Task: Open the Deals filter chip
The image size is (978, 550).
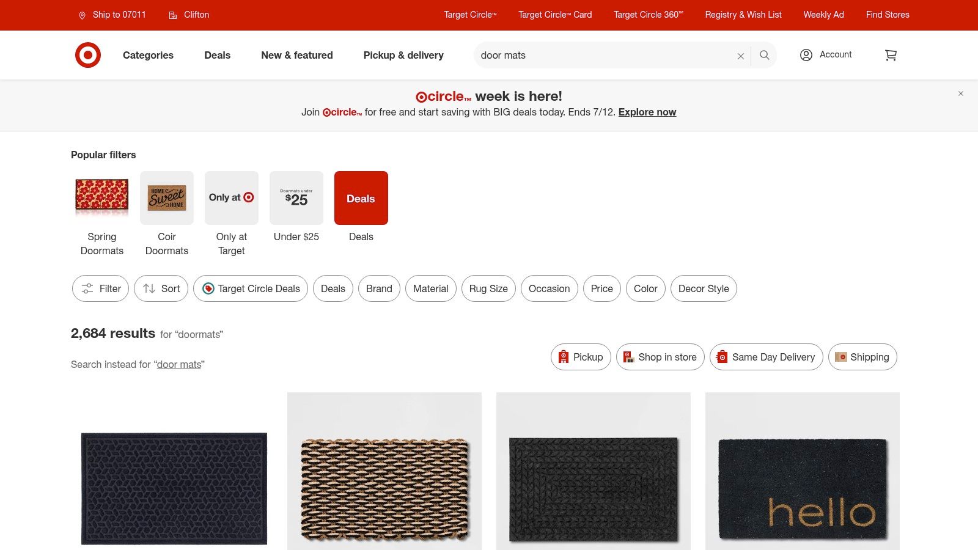Action: point(333,288)
